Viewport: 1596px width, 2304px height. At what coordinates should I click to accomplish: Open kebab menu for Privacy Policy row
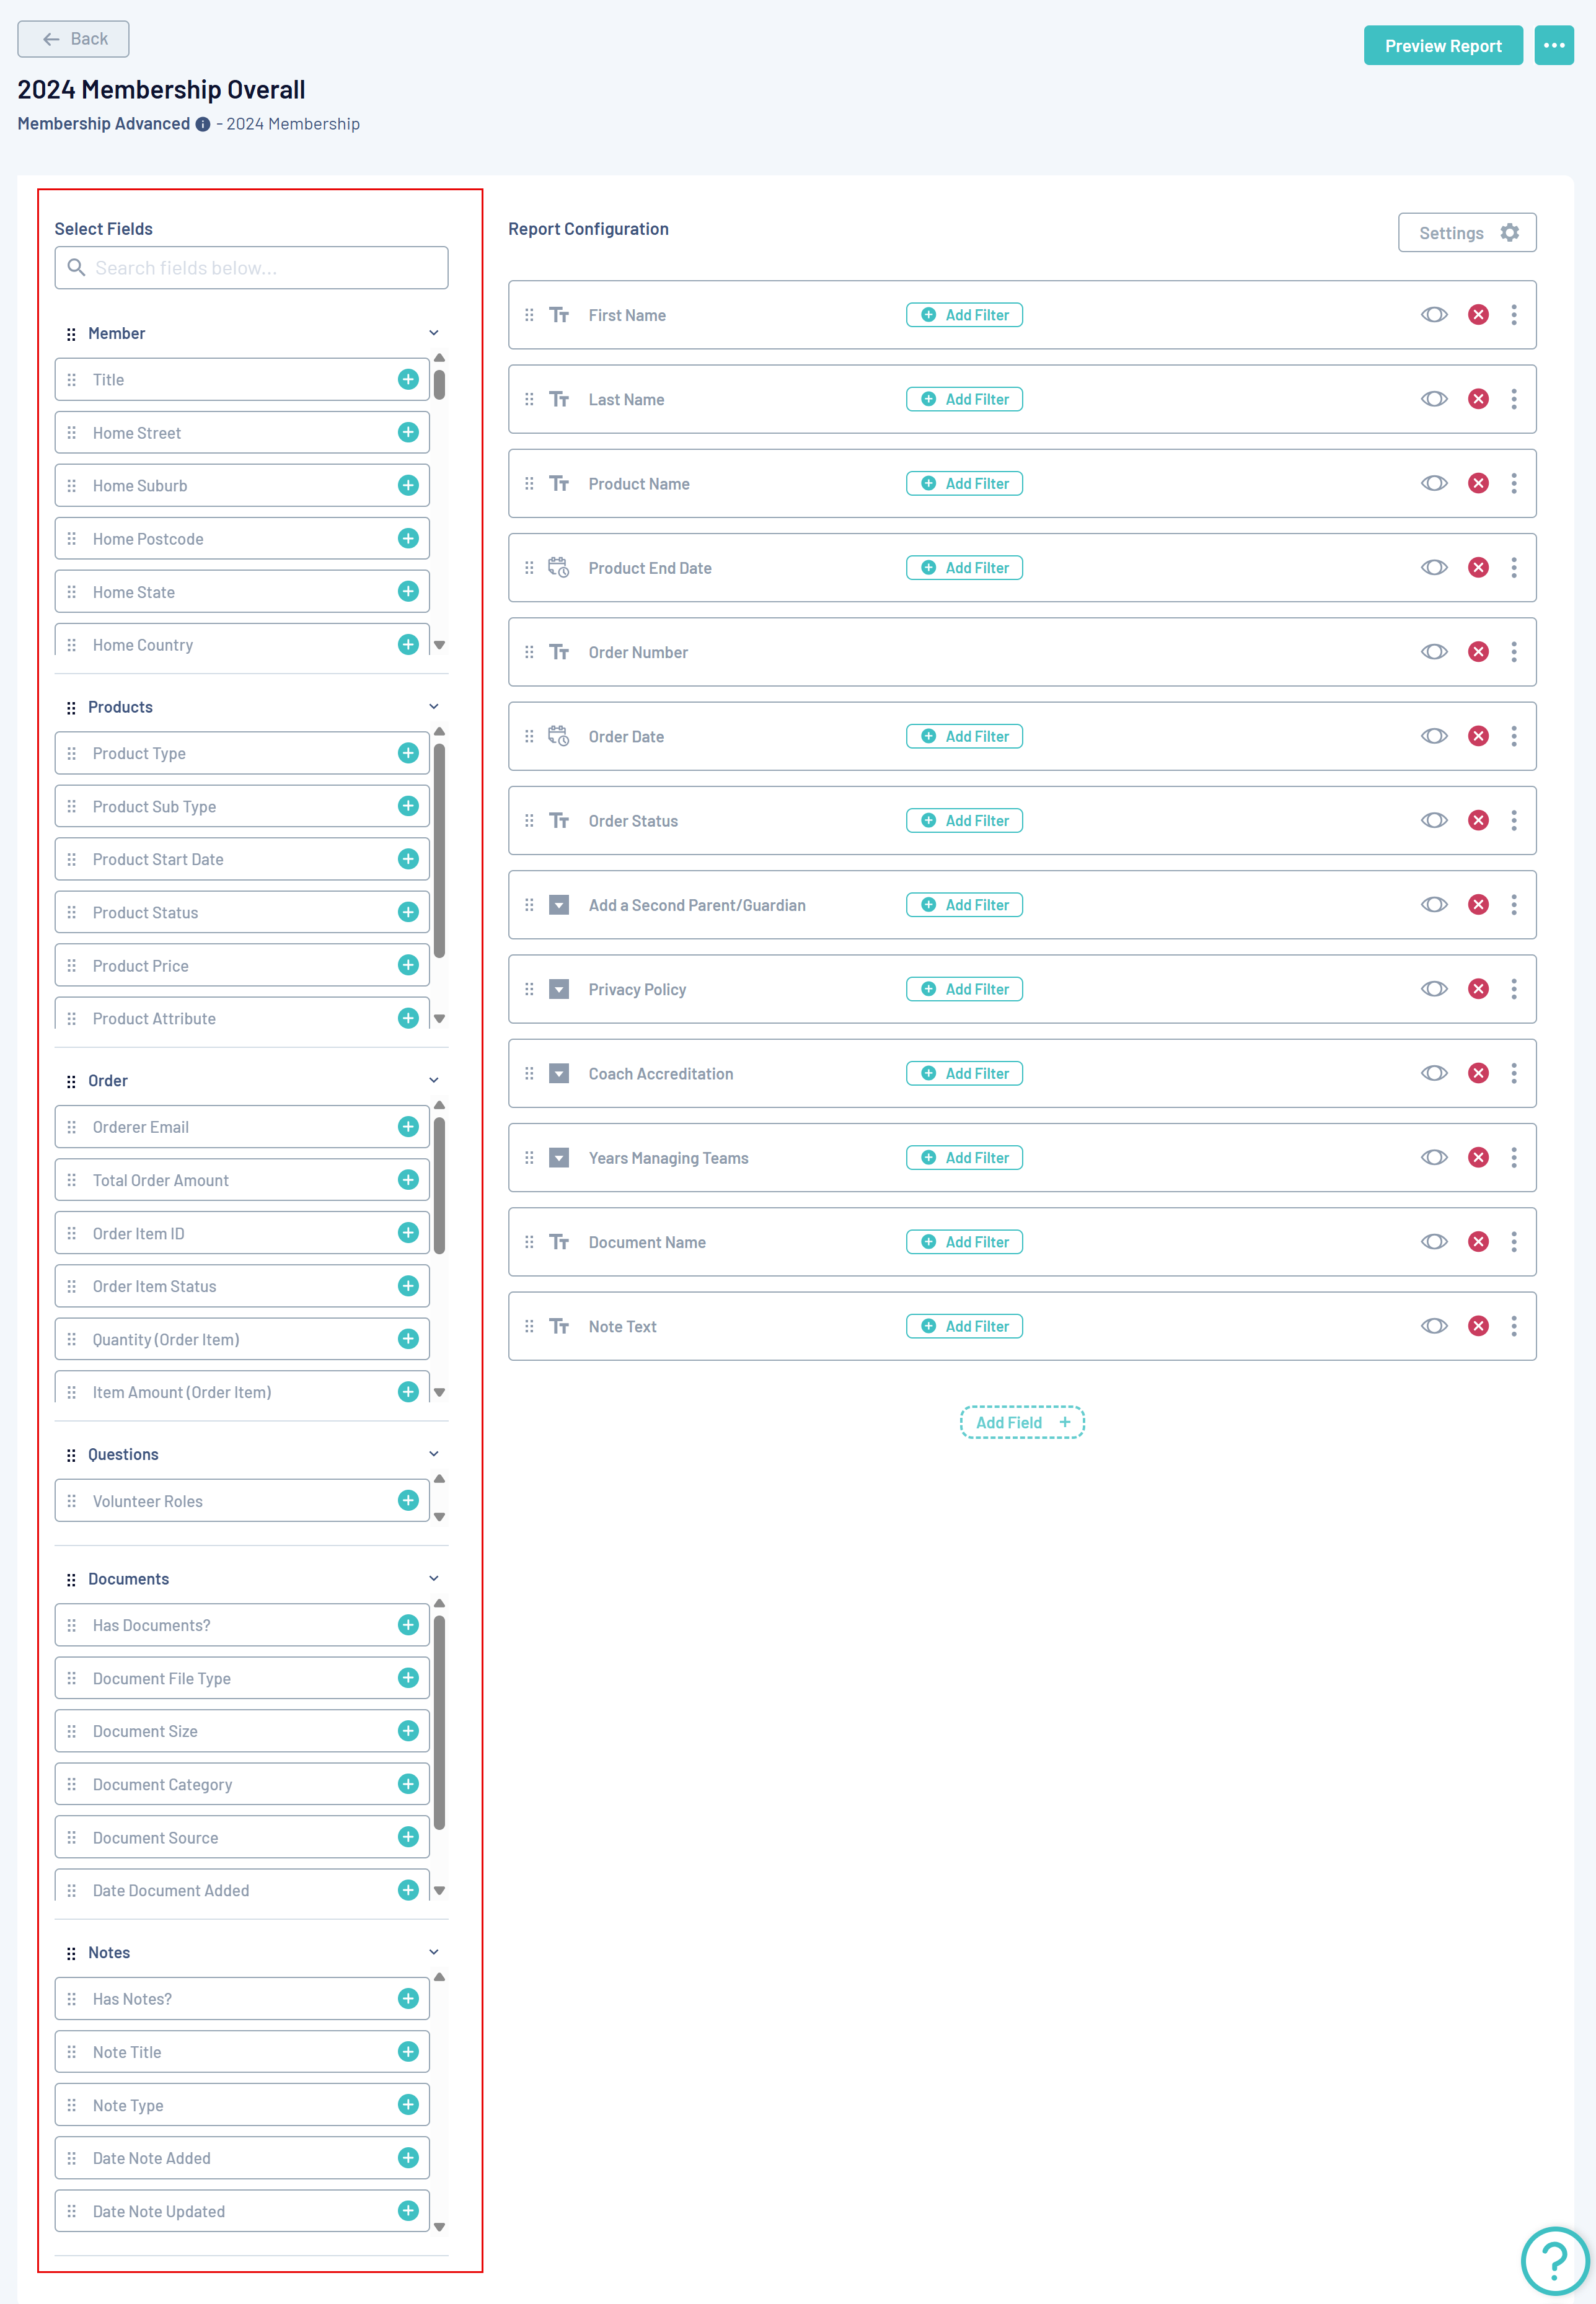point(1514,990)
